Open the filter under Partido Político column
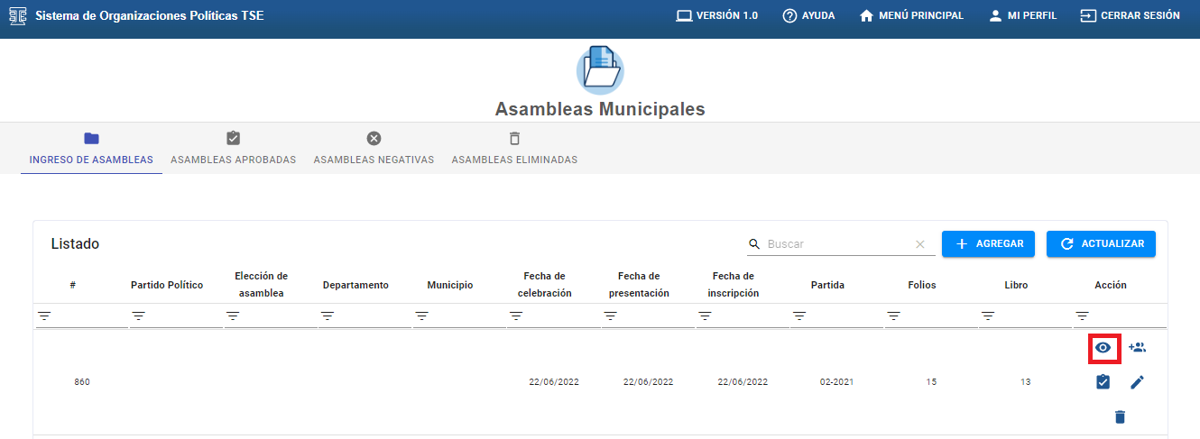This screenshot has width=1200, height=439. [139, 316]
